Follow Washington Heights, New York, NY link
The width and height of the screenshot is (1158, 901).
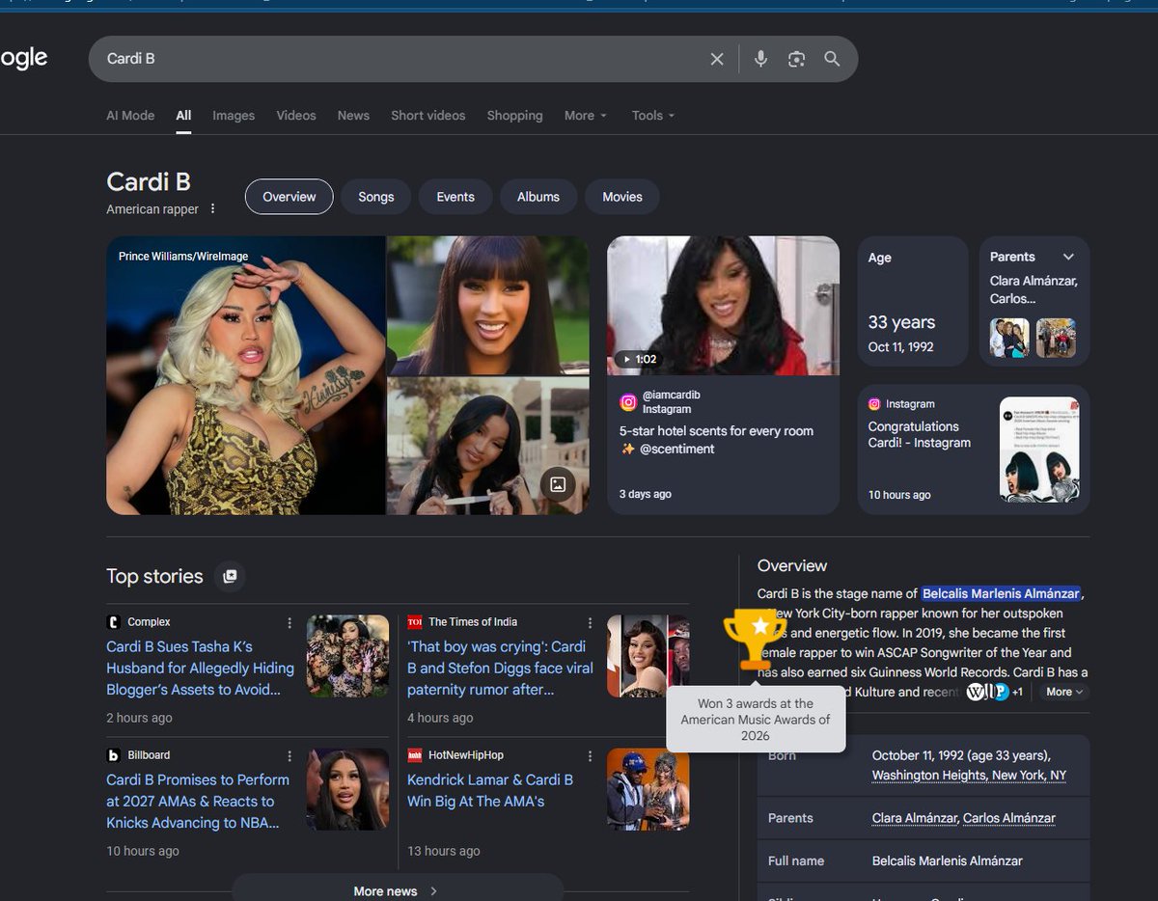click(x=969, y=776)
